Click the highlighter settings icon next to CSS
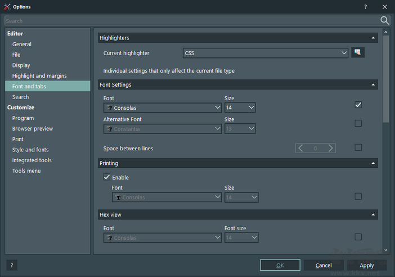This screenshot has width=395, height=277. click(x=358, y=53)
